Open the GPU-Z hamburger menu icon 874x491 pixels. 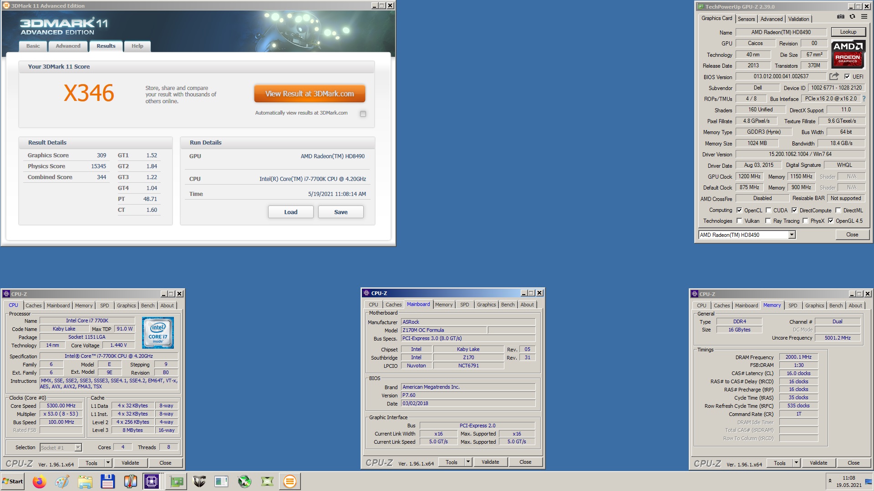[x=864, y=17]
